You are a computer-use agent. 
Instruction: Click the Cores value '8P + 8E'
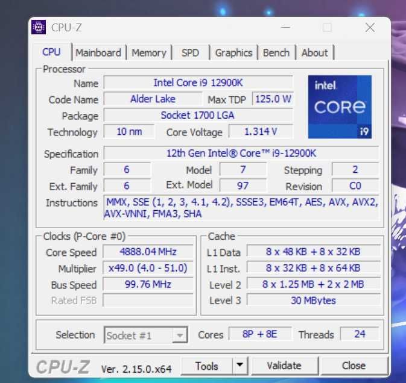click(260, 334)
